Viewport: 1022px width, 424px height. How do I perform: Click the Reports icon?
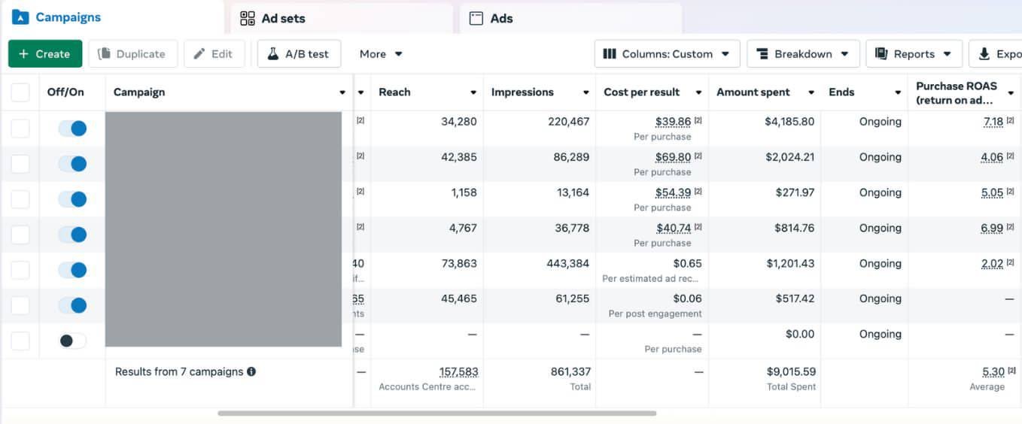[881, 54]
